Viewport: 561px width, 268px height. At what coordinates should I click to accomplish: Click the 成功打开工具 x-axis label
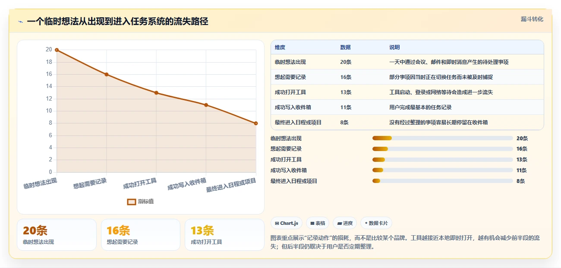click(140, 183)
